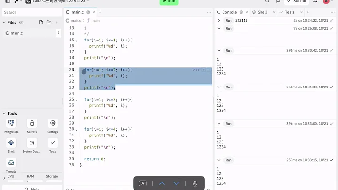
Task: Click the microphone dictation icon
Action: [195, 183]
